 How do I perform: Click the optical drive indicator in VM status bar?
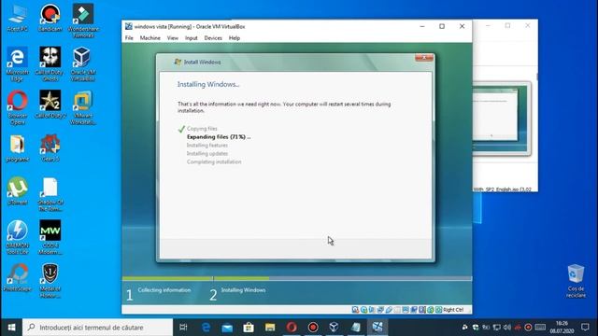pos(363,310)
